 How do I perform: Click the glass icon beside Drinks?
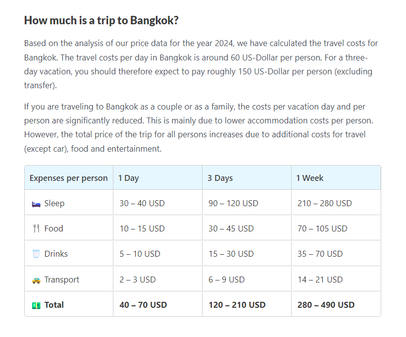[x=36, y=254]
